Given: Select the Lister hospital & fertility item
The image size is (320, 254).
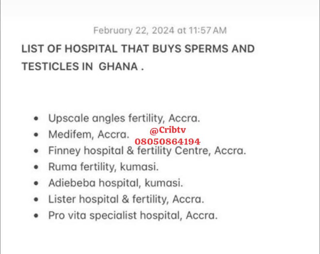Looking at the screenshot, I should [126, 199].
